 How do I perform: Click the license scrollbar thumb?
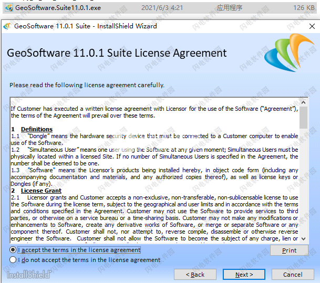[304, 118]
